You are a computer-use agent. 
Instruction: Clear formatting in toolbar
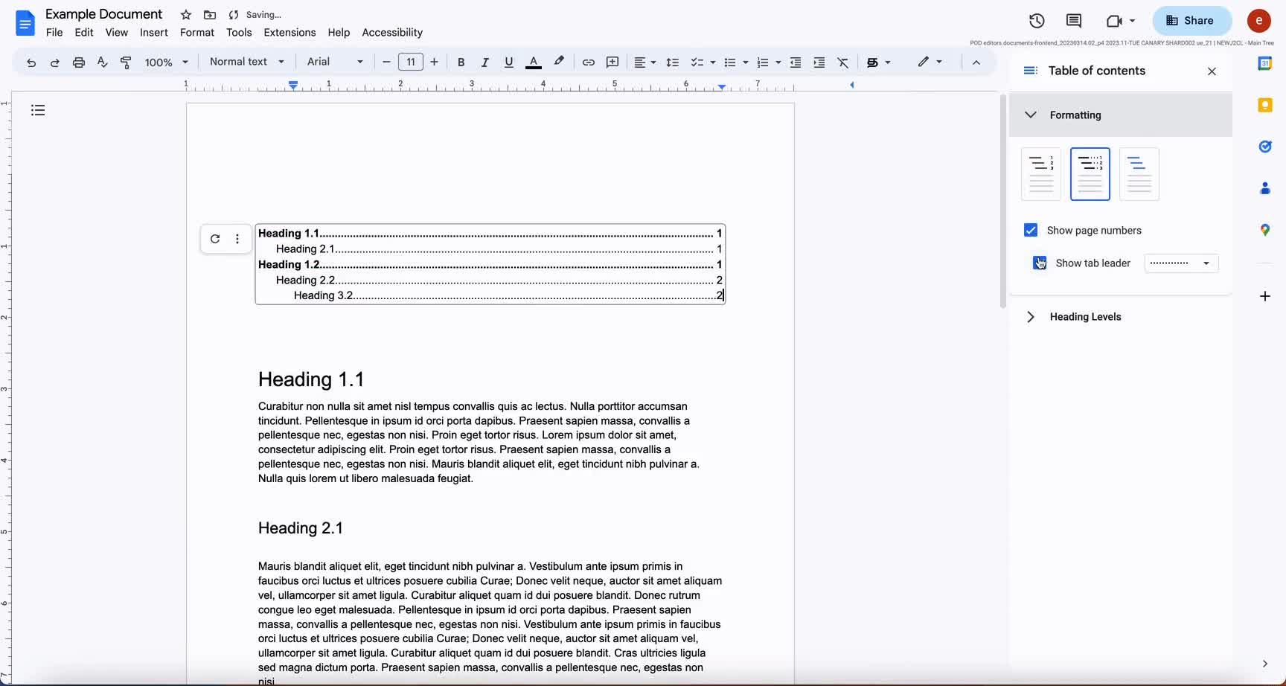pos(842,62)
